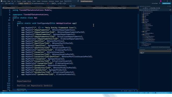This screenshot has height=97, width=172.
Task: Click the pink account profile icon
Action: pyautogui.click(x=161, y=1)
